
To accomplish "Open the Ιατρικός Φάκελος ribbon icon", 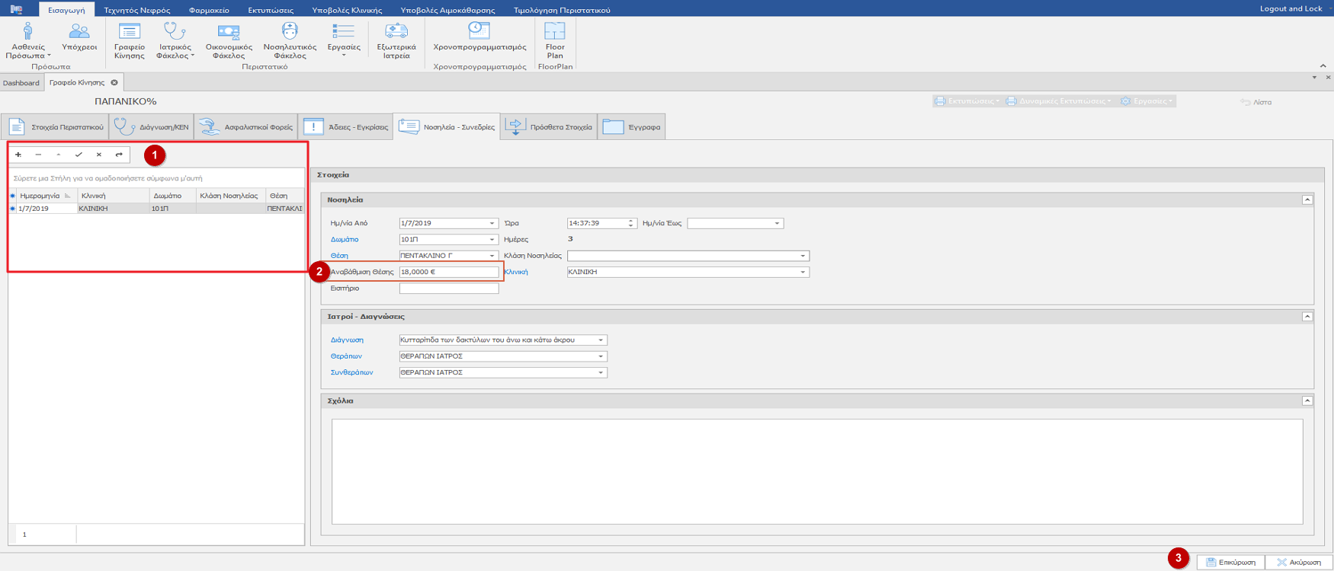I will pyautogui.click(x=175, y=40).
